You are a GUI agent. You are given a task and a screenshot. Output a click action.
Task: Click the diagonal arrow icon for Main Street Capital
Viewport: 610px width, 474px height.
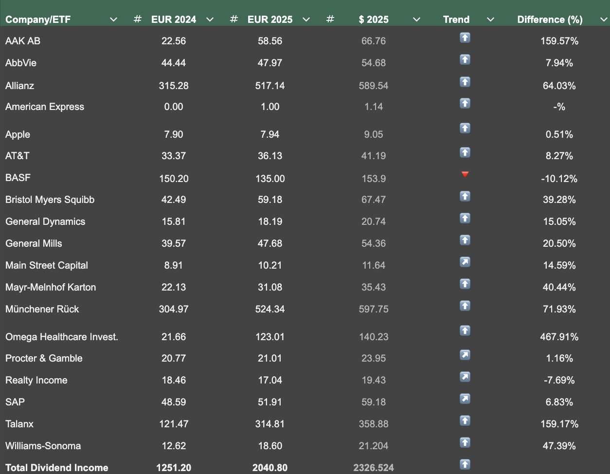tap(465, 262)
